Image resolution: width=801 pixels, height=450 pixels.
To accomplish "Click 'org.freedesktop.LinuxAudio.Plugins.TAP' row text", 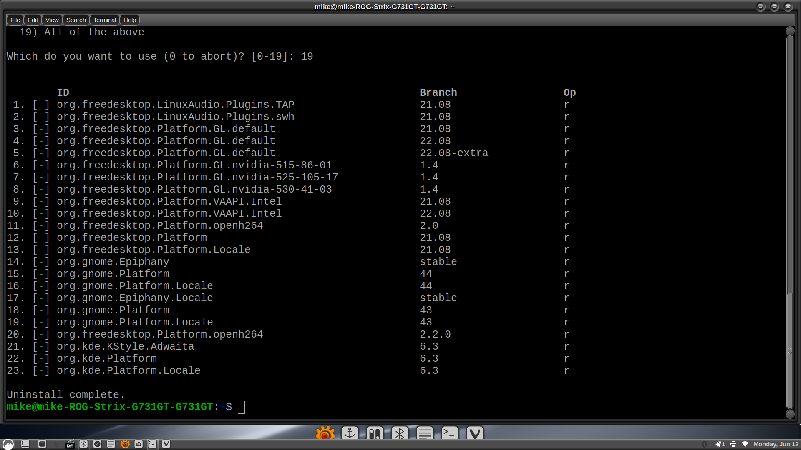I will click(x=176, y=105).
